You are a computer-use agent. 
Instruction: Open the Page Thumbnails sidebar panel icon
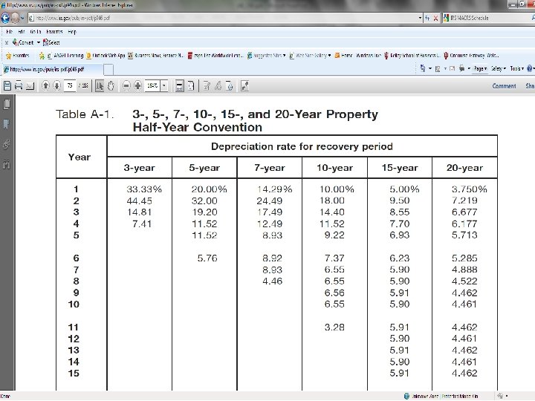coord(7,104)
